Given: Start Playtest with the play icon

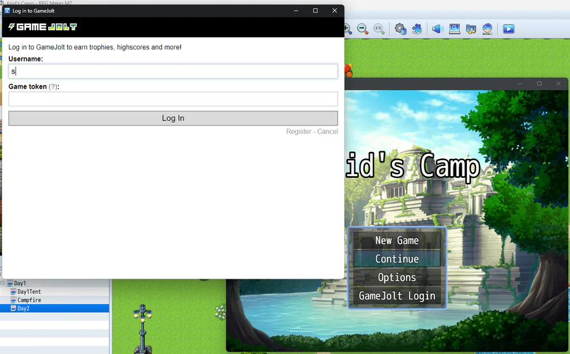Looking at the screenshot, I should (509, 29).
